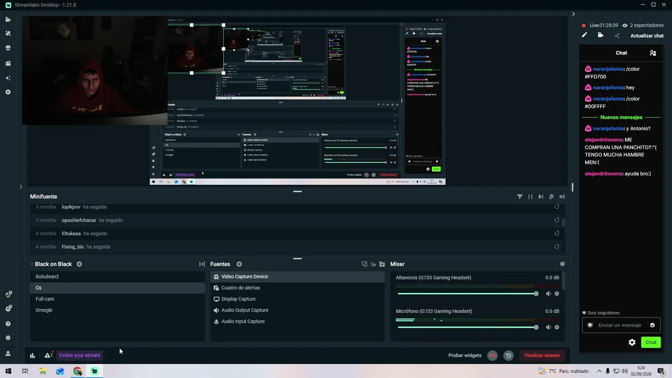The height and width of the screenshot is (378, 672).
Task: Open the green dashboard link icon in sidebar
Action: [x=8, y=294]
